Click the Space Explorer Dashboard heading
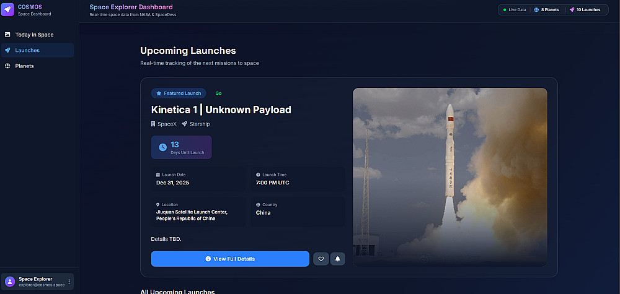The width and height of the screenshot is (620, 294). click(x=131, y=7)
